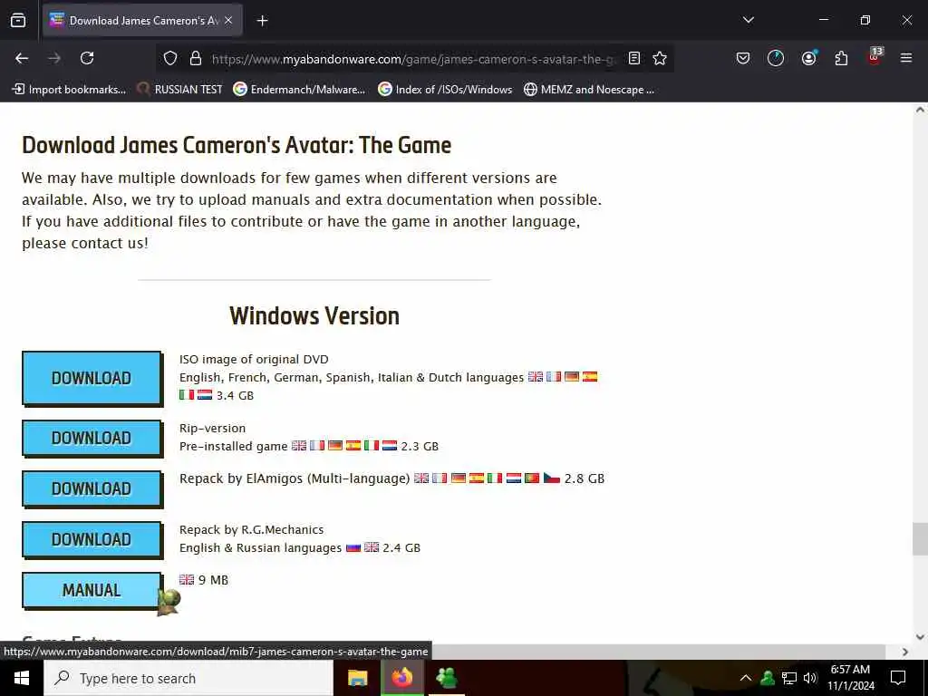Image resolution: width=928 pixels, height=696 pixels.
Task: Click the scroll up arrow of page
Action: pyautogui.click(x=920, y=110)
